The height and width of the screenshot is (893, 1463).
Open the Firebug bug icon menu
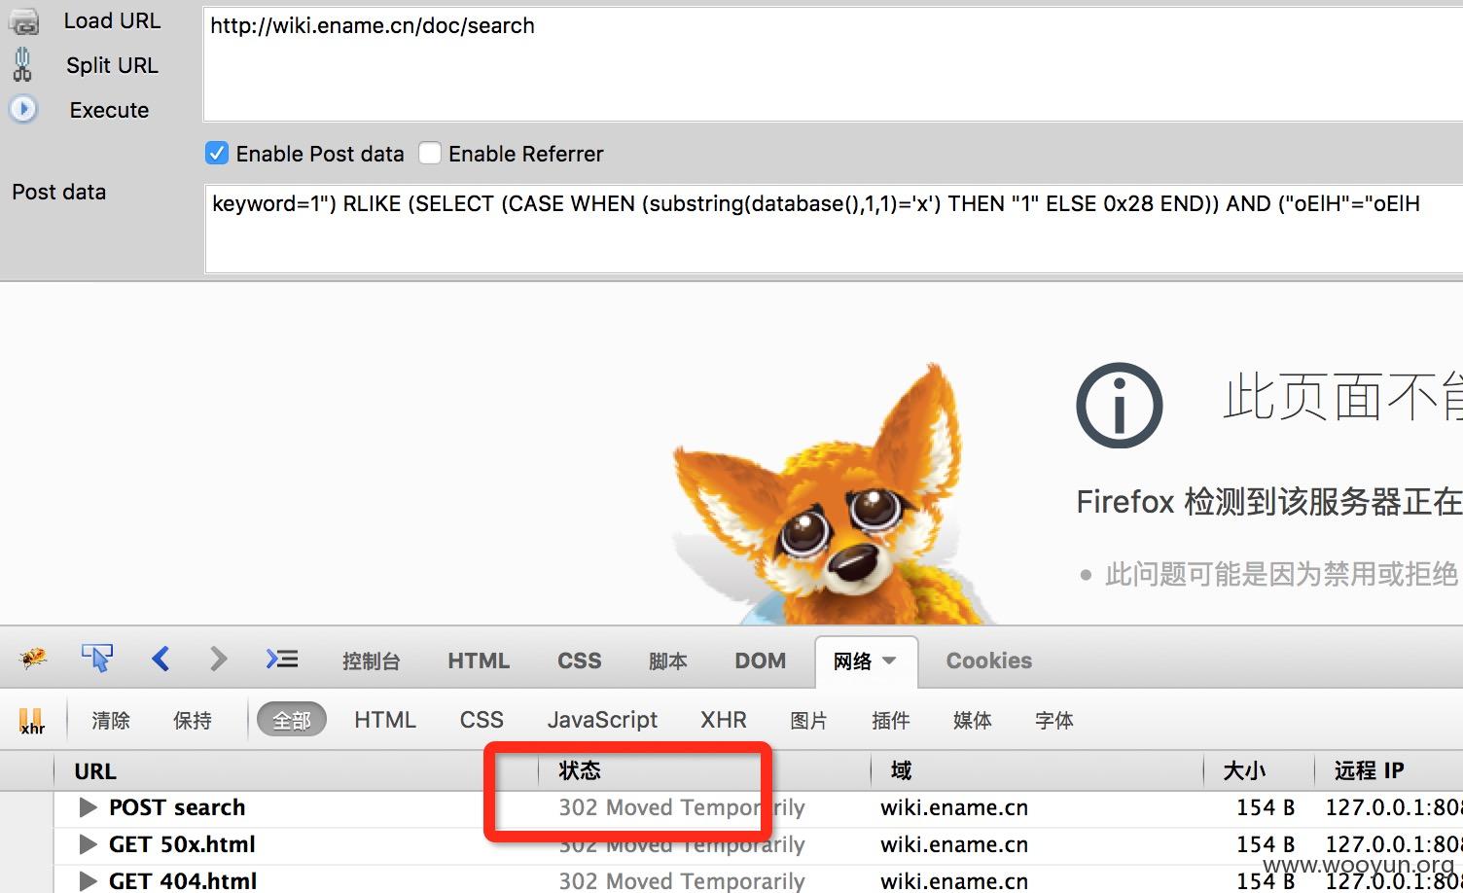coord(33,660)
